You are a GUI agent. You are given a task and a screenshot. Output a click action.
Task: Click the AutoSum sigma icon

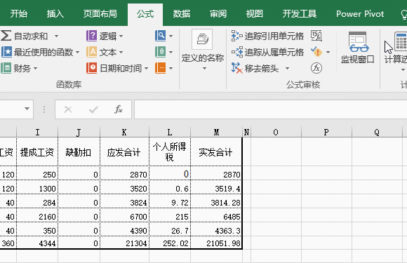(x=6, y=36)
